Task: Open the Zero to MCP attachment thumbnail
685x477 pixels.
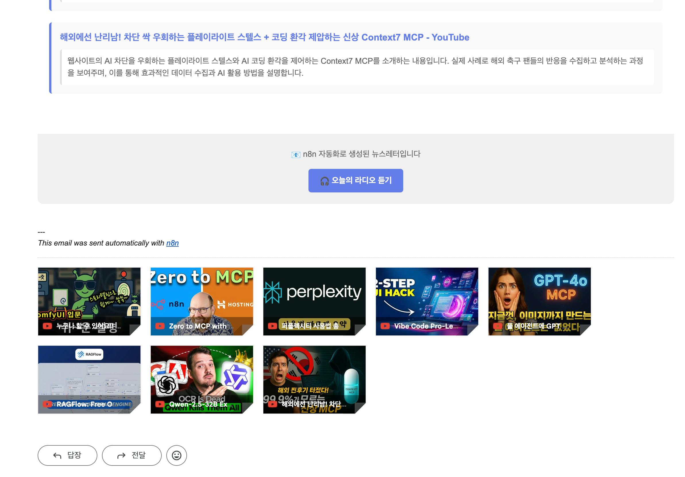Action: click(x=202, y=295)
